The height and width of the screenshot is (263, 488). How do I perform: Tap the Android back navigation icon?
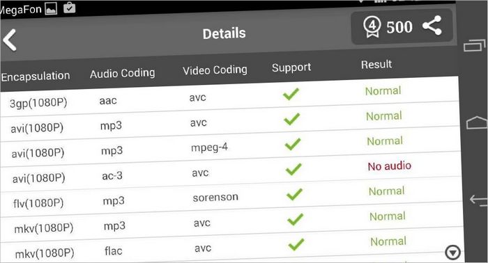click(x=478, y=200)
